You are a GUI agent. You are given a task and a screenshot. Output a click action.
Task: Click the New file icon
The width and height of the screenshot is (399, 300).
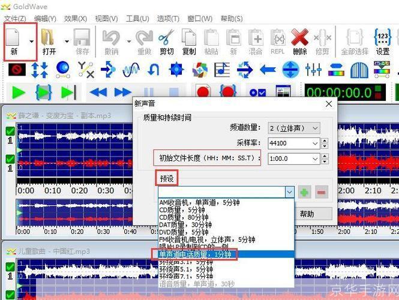tap(13, 37)
